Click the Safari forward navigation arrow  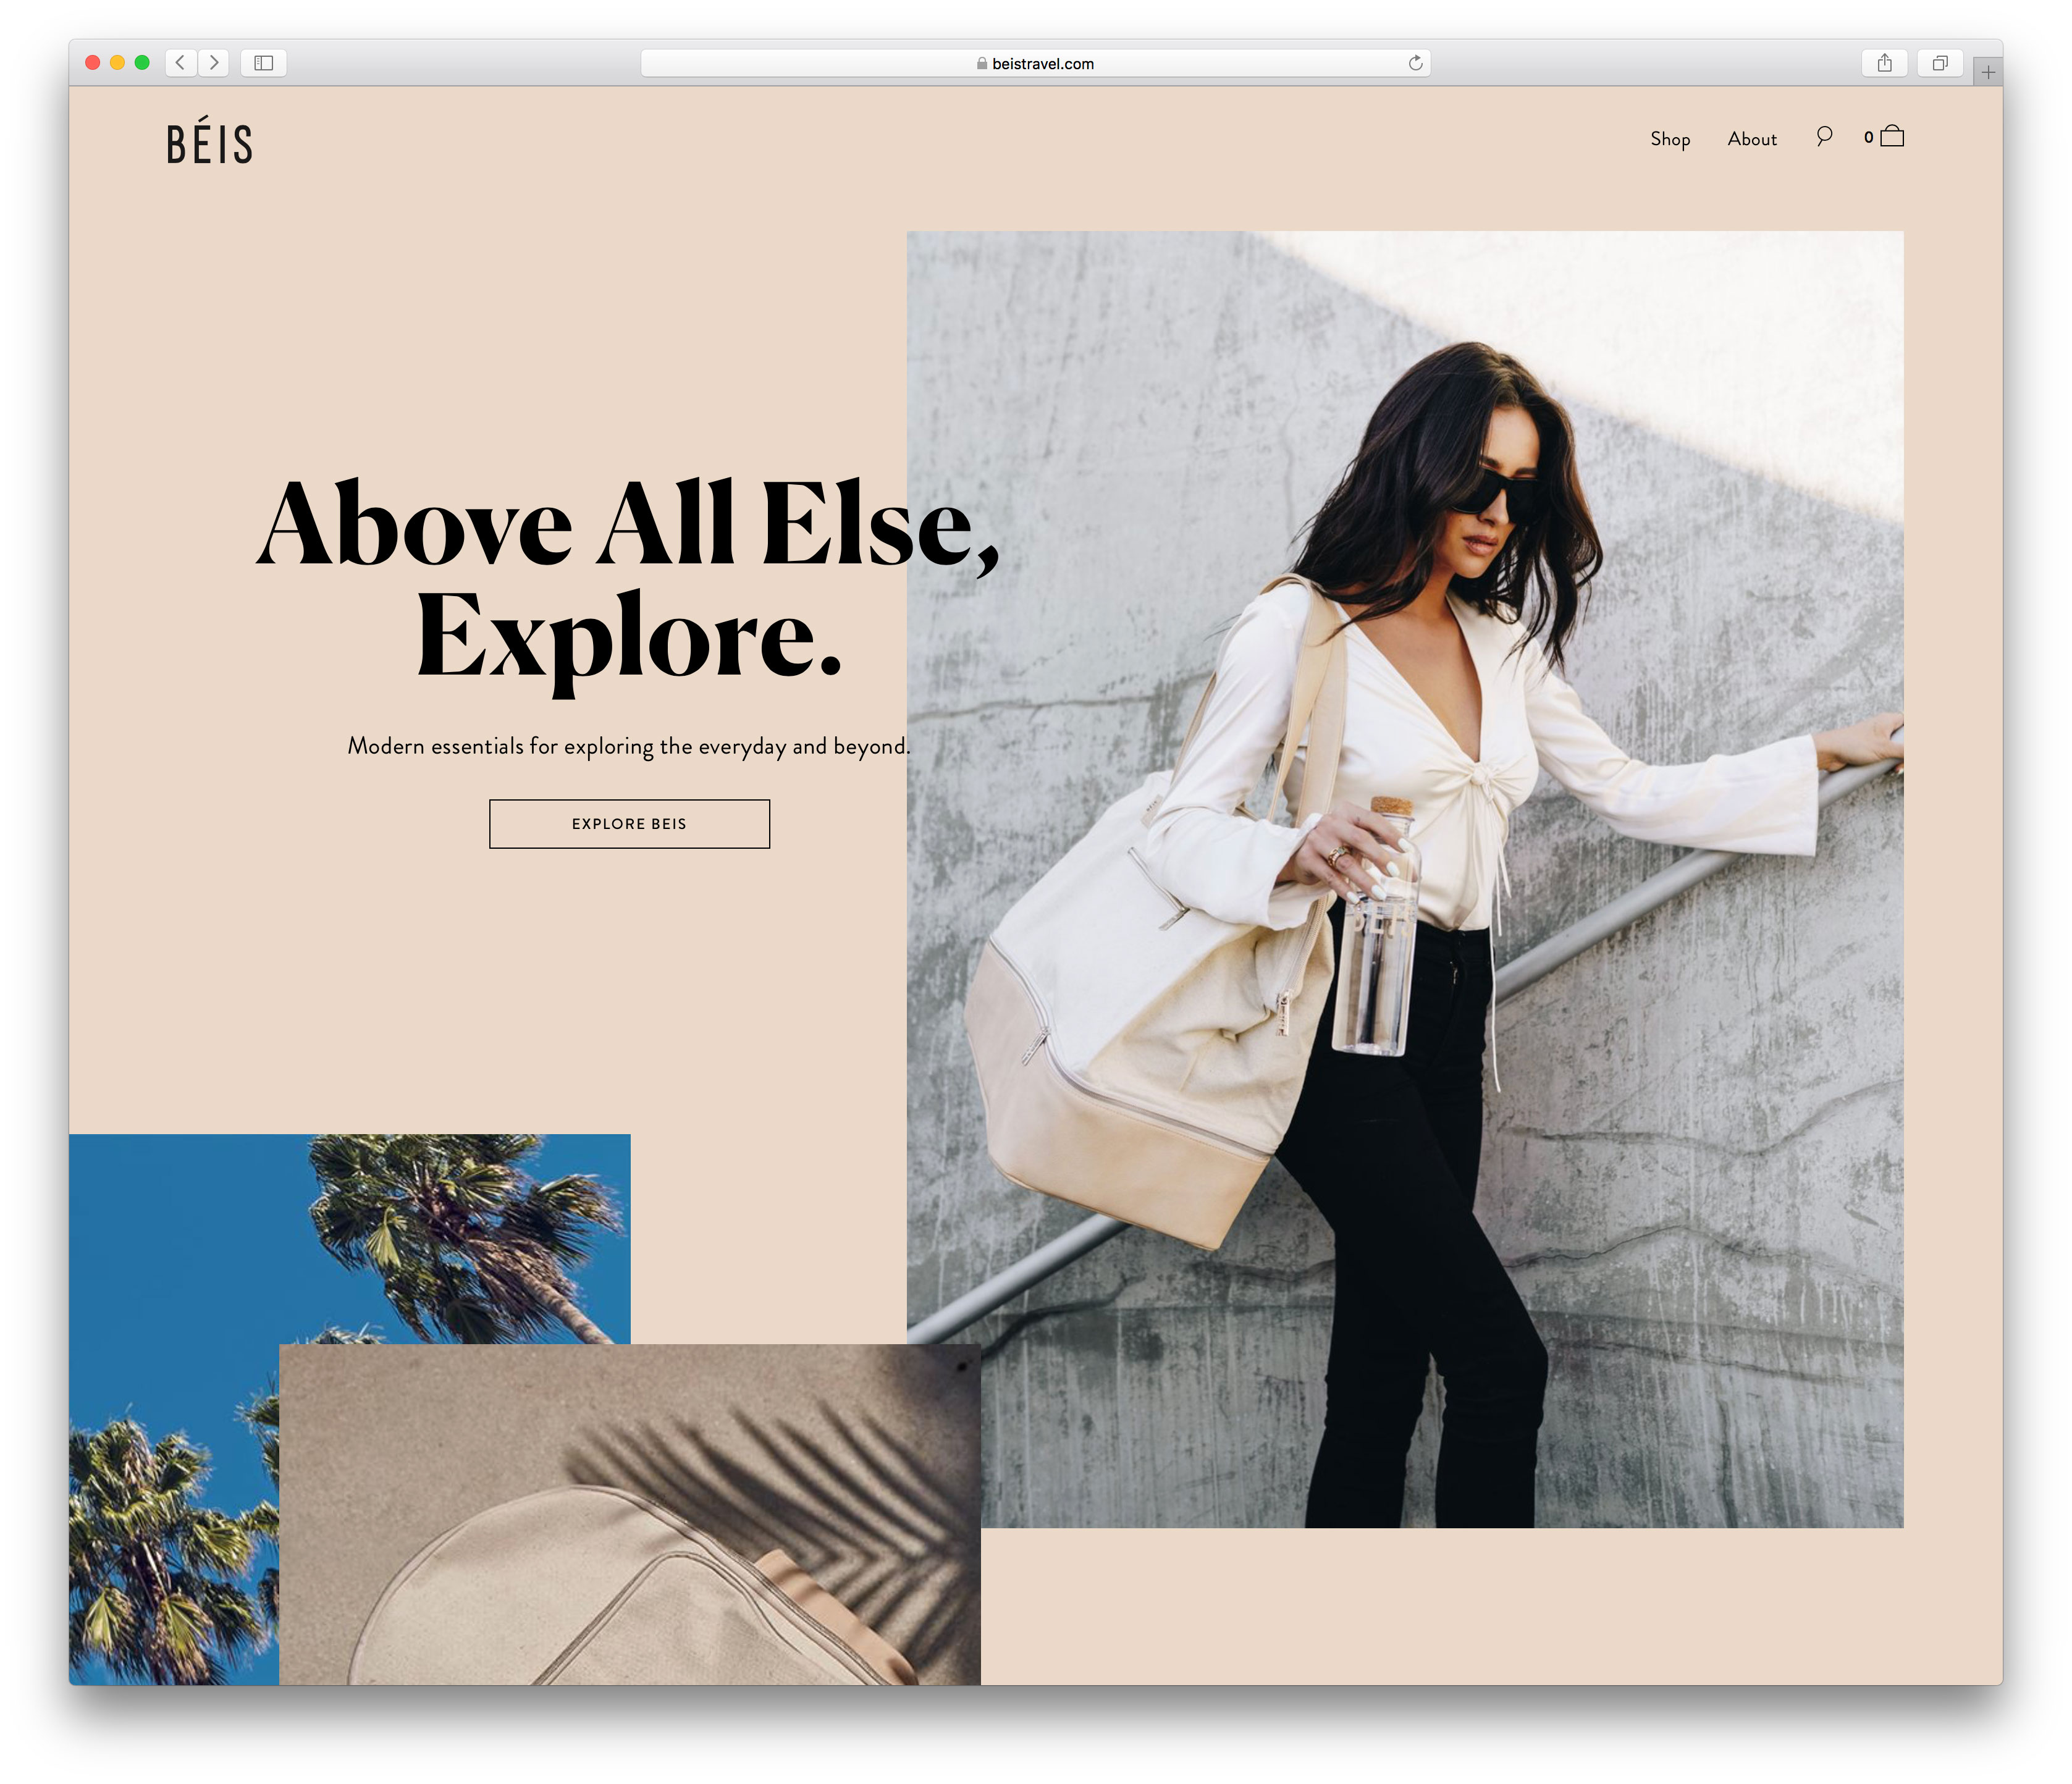[214, 63]
